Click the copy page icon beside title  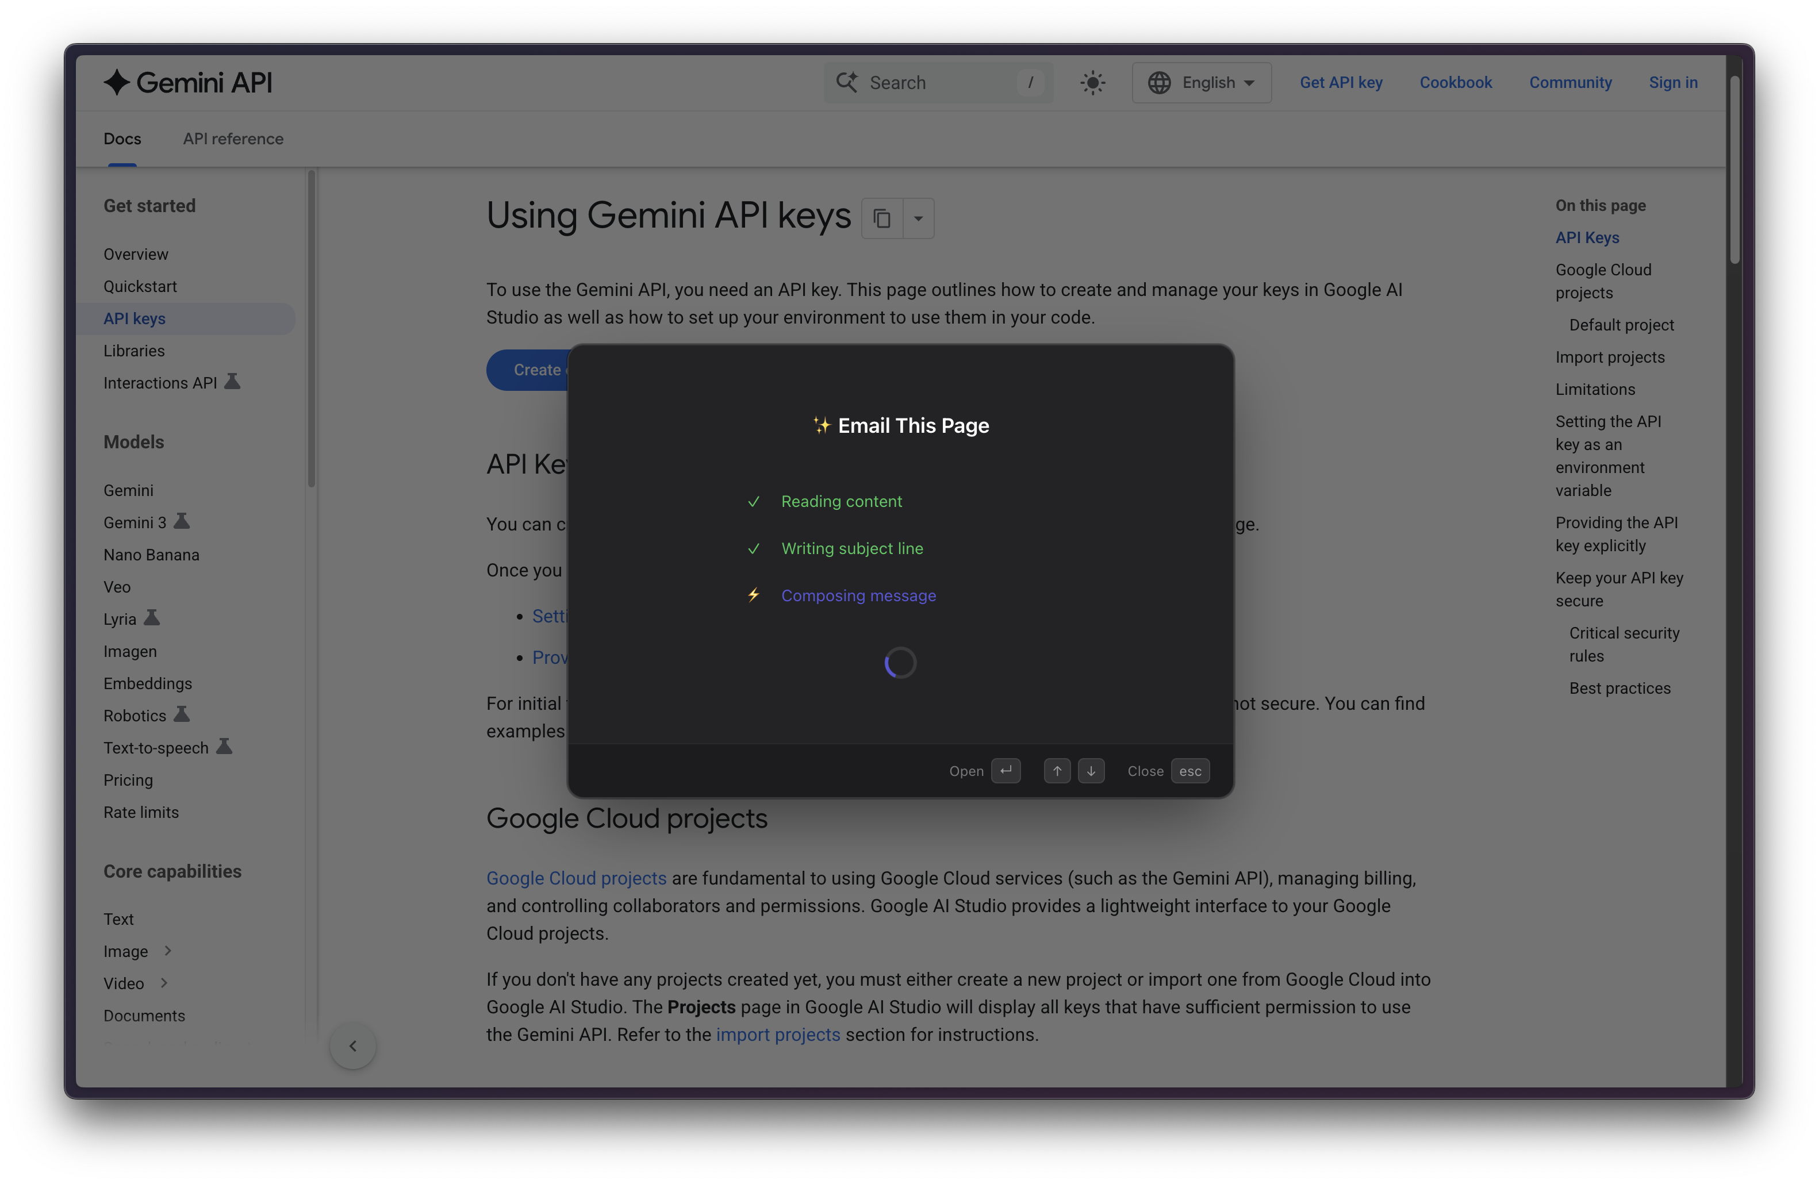tap(882, 218)
